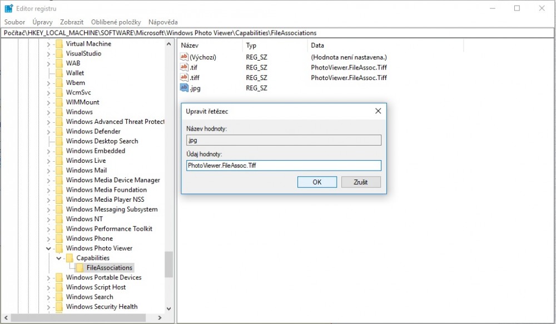The width and height of the screenshot is (556, 324).
Task: Click the .tiff string value icon
Action: point(185,78)
